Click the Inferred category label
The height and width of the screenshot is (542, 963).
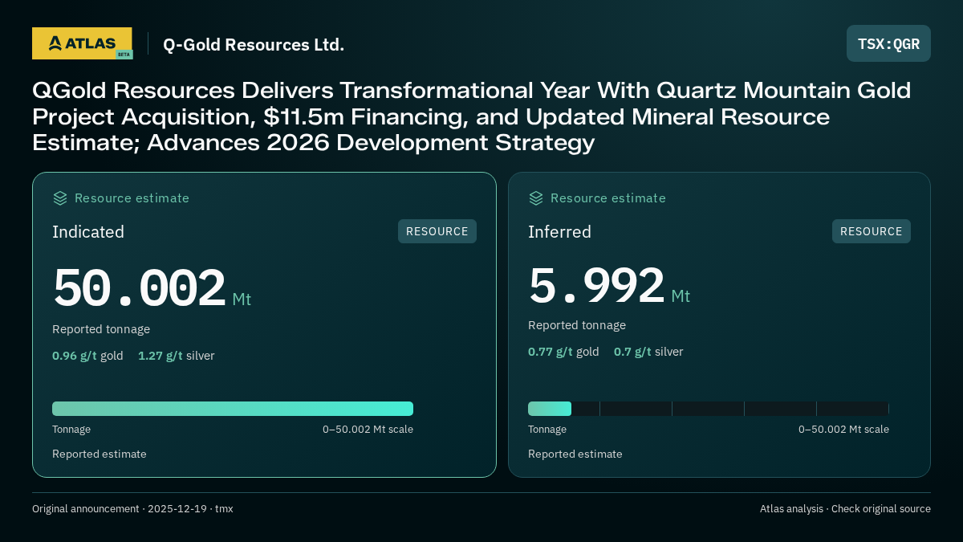tap(559, 232)
